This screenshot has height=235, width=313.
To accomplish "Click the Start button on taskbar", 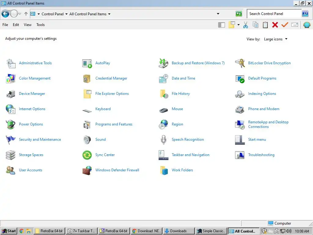I will 9,231.
